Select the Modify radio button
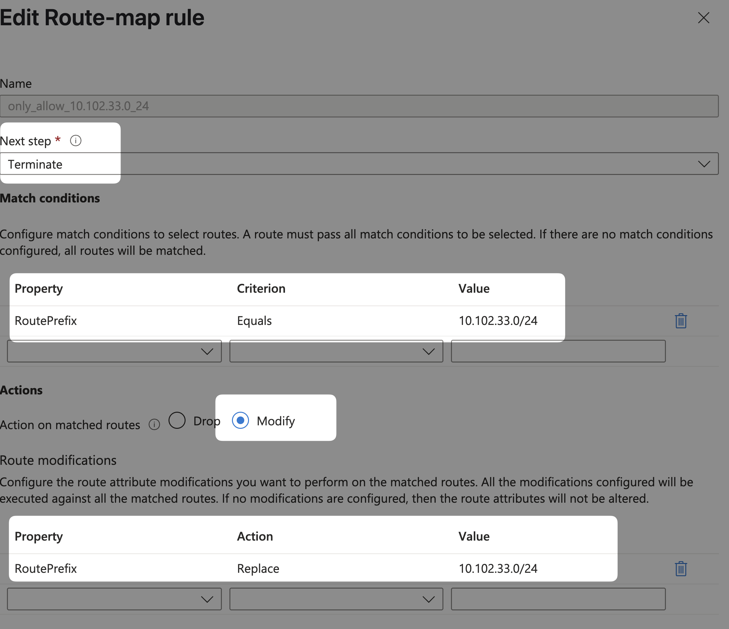 click(x=241, y=420)
